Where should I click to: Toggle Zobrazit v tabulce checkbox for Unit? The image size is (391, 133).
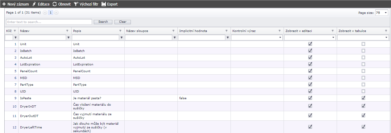point(363,44)
